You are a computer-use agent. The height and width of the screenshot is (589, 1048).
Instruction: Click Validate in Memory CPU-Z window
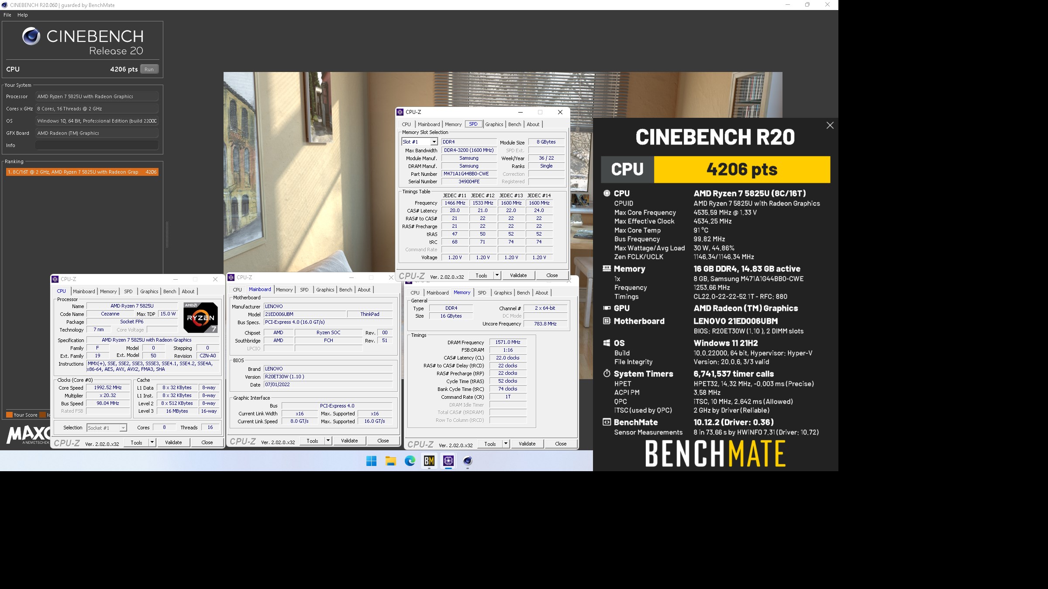[x=527, y=444]
